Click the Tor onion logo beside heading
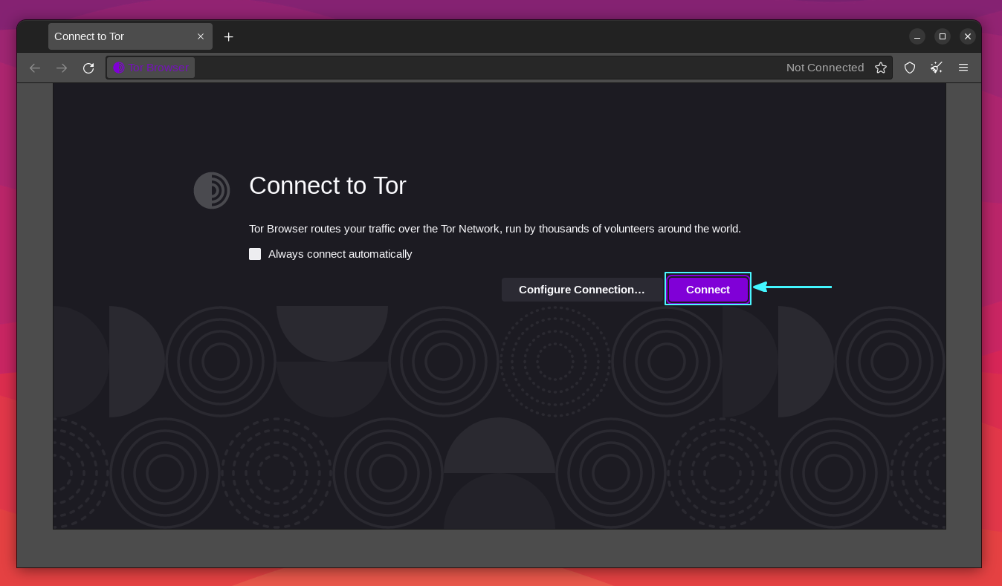Viewport: 1002px width, 586px height. pyautogui.click(x=212, y=190)
